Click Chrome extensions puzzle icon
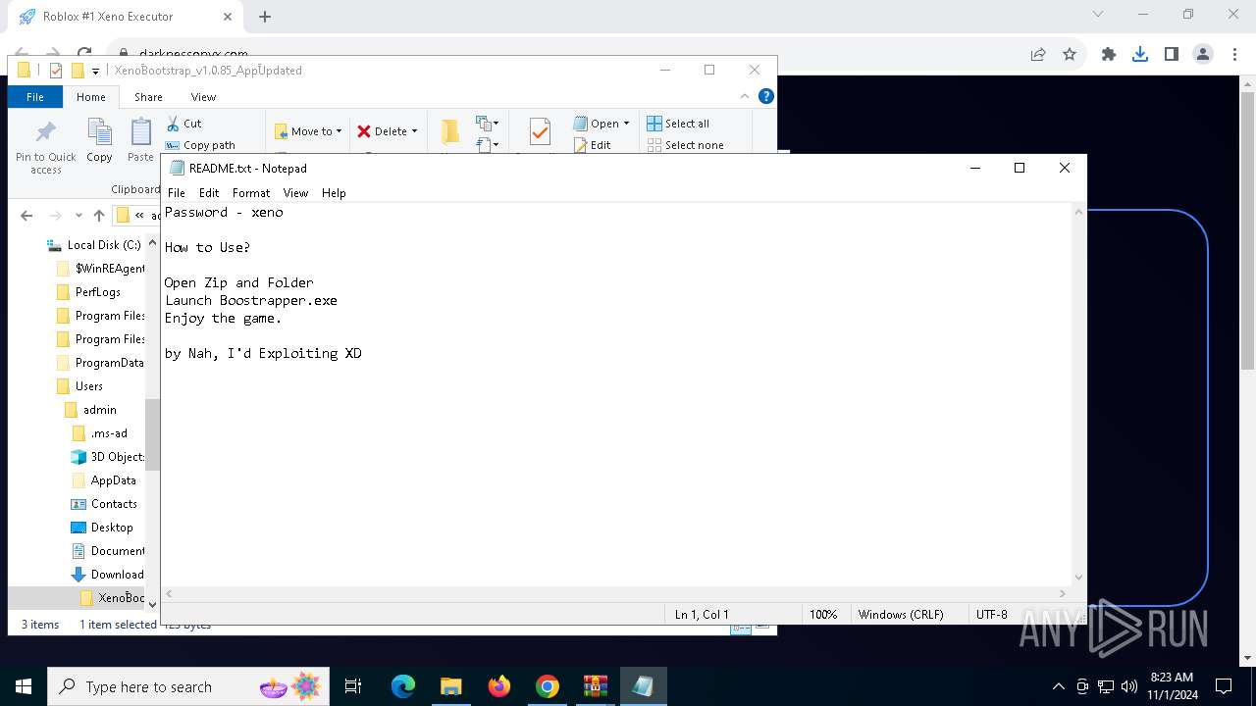This screenshot has height=706, width=1256. coord(1109,55)
